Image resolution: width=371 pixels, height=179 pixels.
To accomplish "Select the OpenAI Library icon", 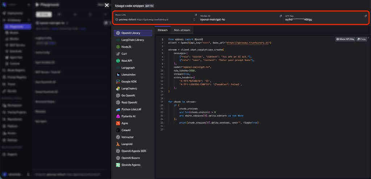I will [x=118, y=33].
